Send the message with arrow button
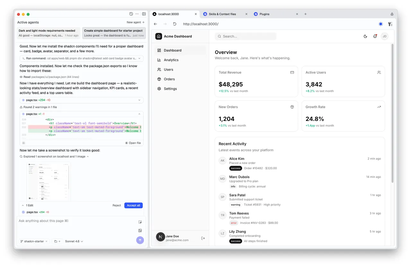The width and height of the screenshot is (411, 267). tap(140, 240)
